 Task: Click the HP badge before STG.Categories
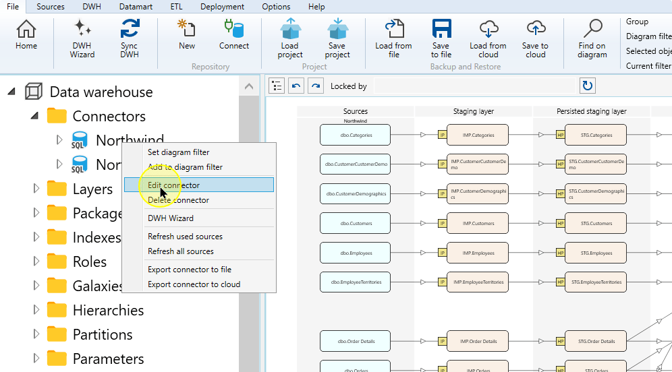pos(560,135)
